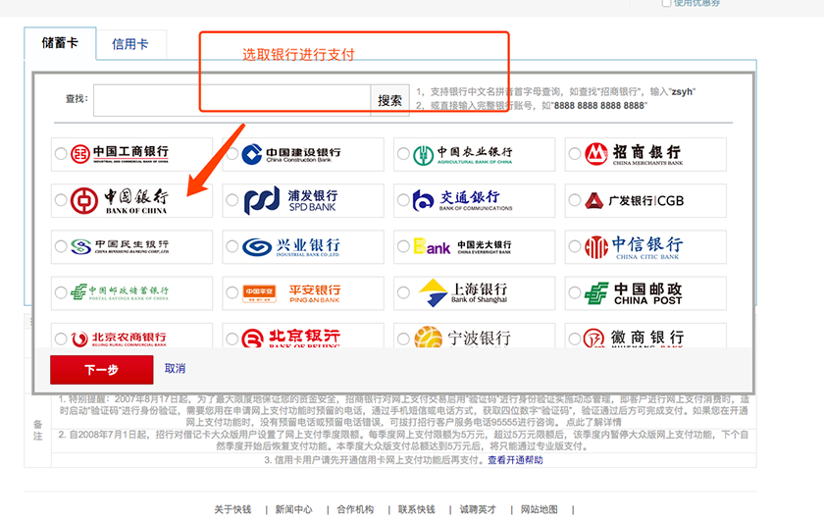Toggle the use coupon checkbox
Screen dimensions: 824x522
point(667,3)
